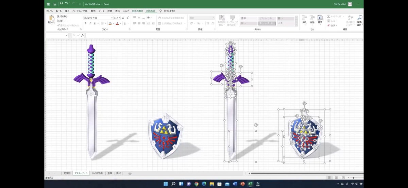The image size is (408, 188).
Task: Select the 完成図 sheet tab
Action: [67, 173]
